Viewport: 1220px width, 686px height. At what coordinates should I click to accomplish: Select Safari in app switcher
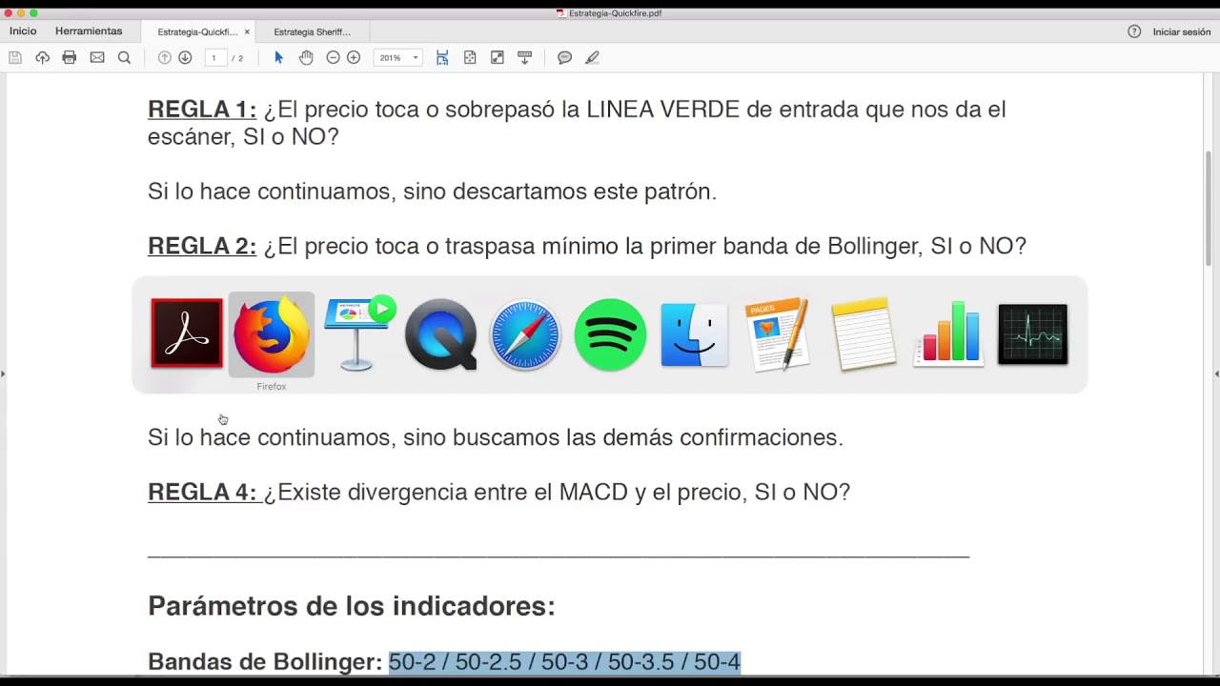pos(525,333)
